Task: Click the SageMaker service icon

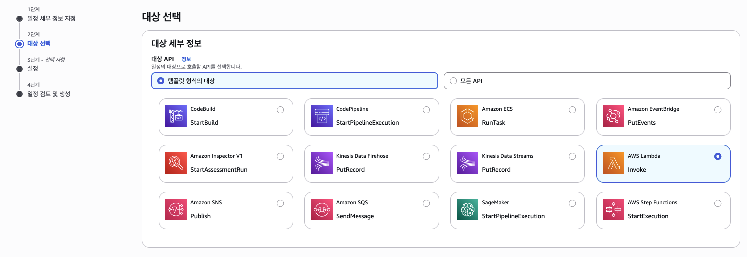Action: [467, 210]
